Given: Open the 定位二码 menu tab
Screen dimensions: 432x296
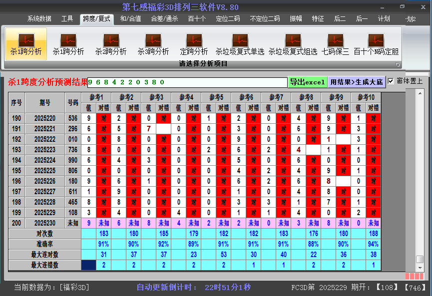Looking at the screenshot, I should tap(227, 19).
